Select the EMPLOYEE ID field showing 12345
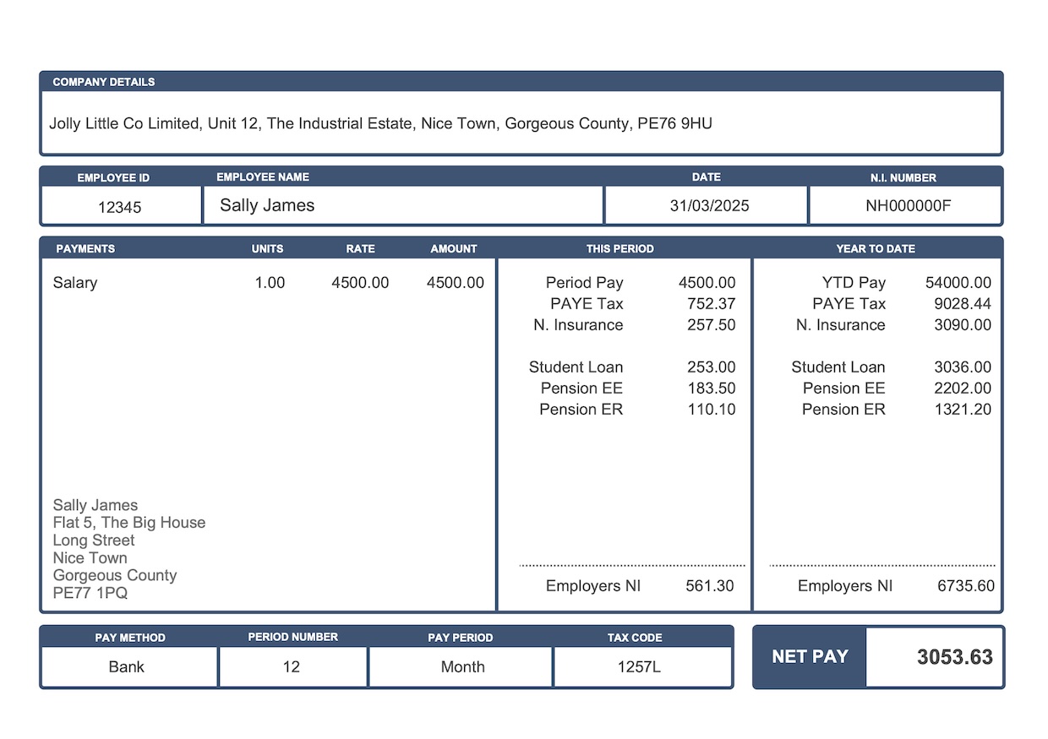The width and height of the screenshot is (1048, 739). (x=120, y=206)
